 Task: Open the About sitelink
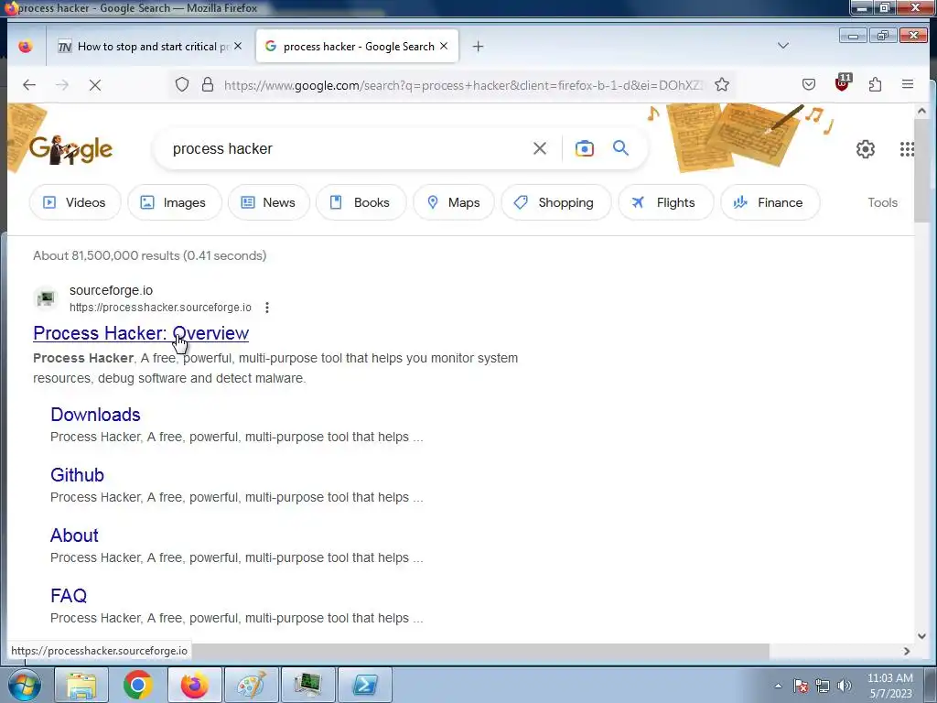pos(74,535)
